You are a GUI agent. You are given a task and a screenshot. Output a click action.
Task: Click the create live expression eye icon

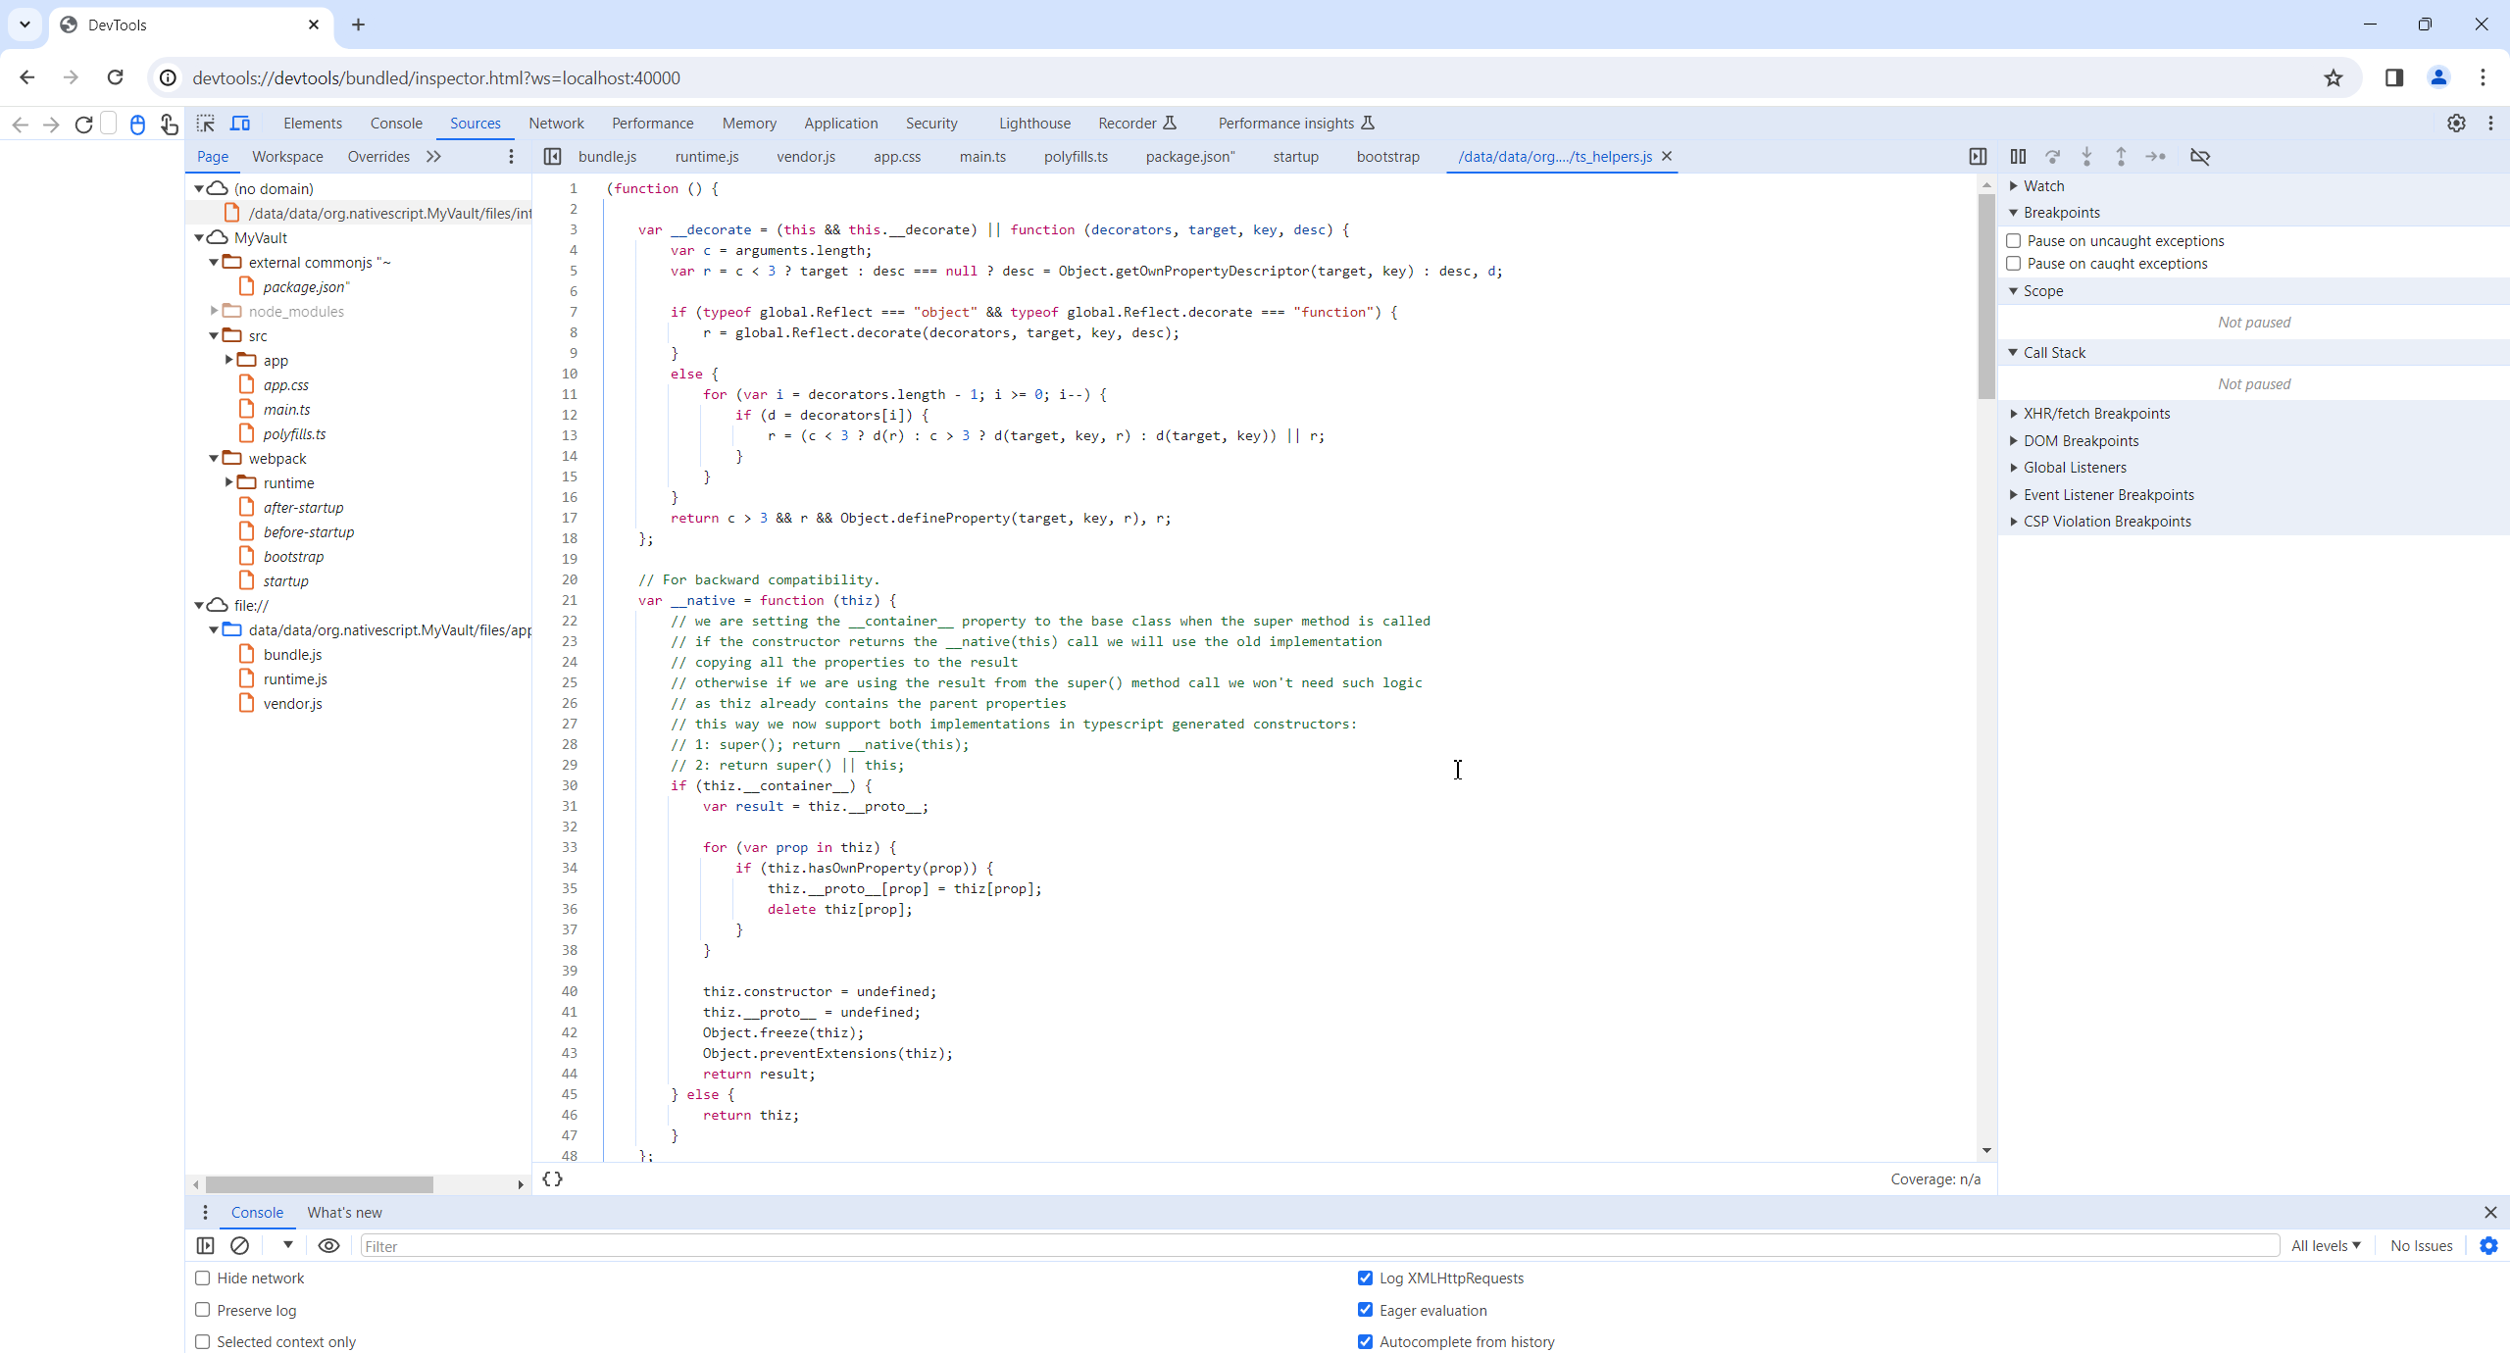(x=329, y=1246)
